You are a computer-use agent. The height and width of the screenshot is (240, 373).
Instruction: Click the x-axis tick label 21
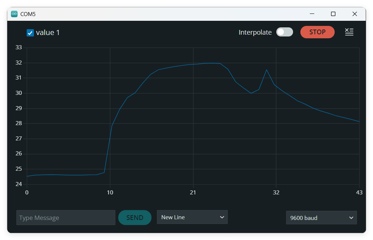(x=193, y=193)
